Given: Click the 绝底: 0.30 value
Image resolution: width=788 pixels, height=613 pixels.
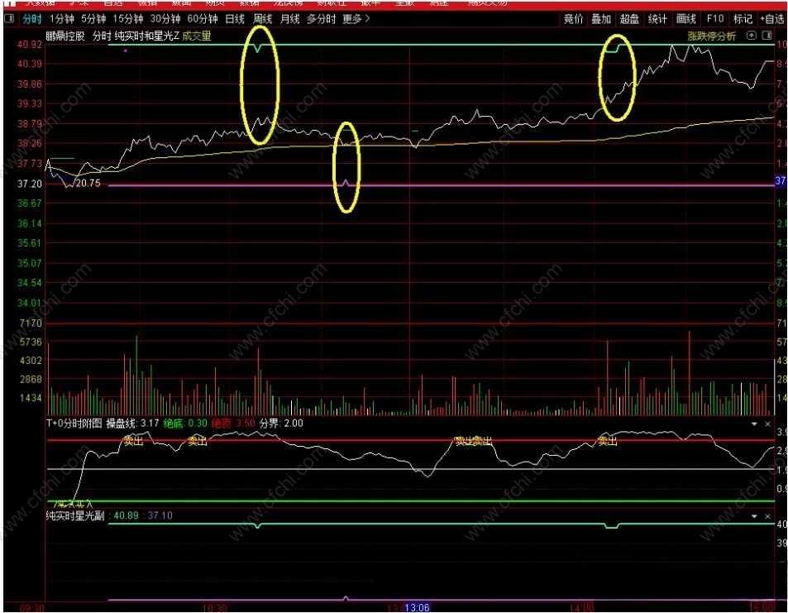Looking at the screenshot, I should [x=185, y=424].
